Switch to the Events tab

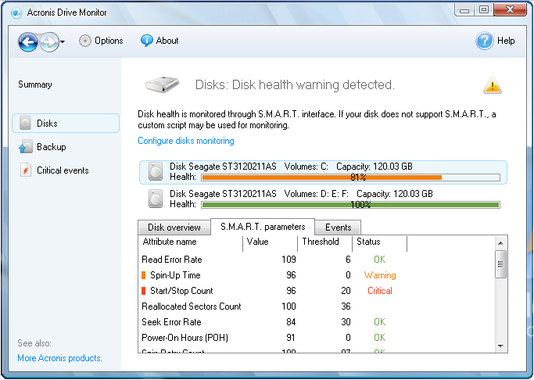[338, 228]
